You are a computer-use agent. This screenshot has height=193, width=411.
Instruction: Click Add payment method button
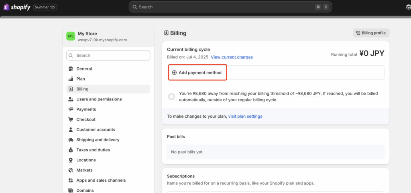[x=197, y=72]
